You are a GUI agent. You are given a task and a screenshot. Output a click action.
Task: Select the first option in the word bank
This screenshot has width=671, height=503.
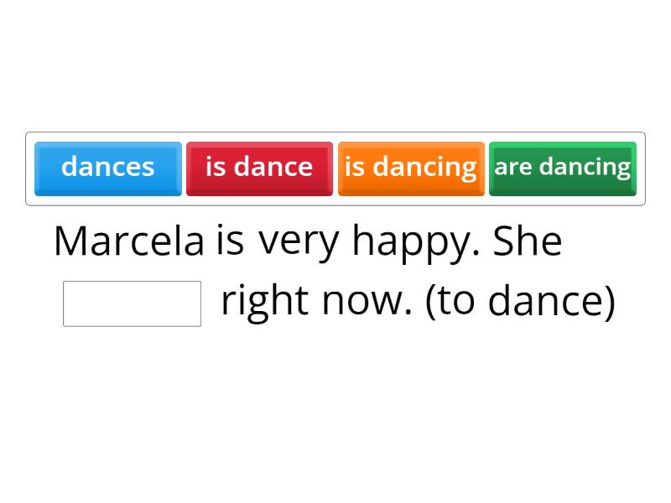108,168
